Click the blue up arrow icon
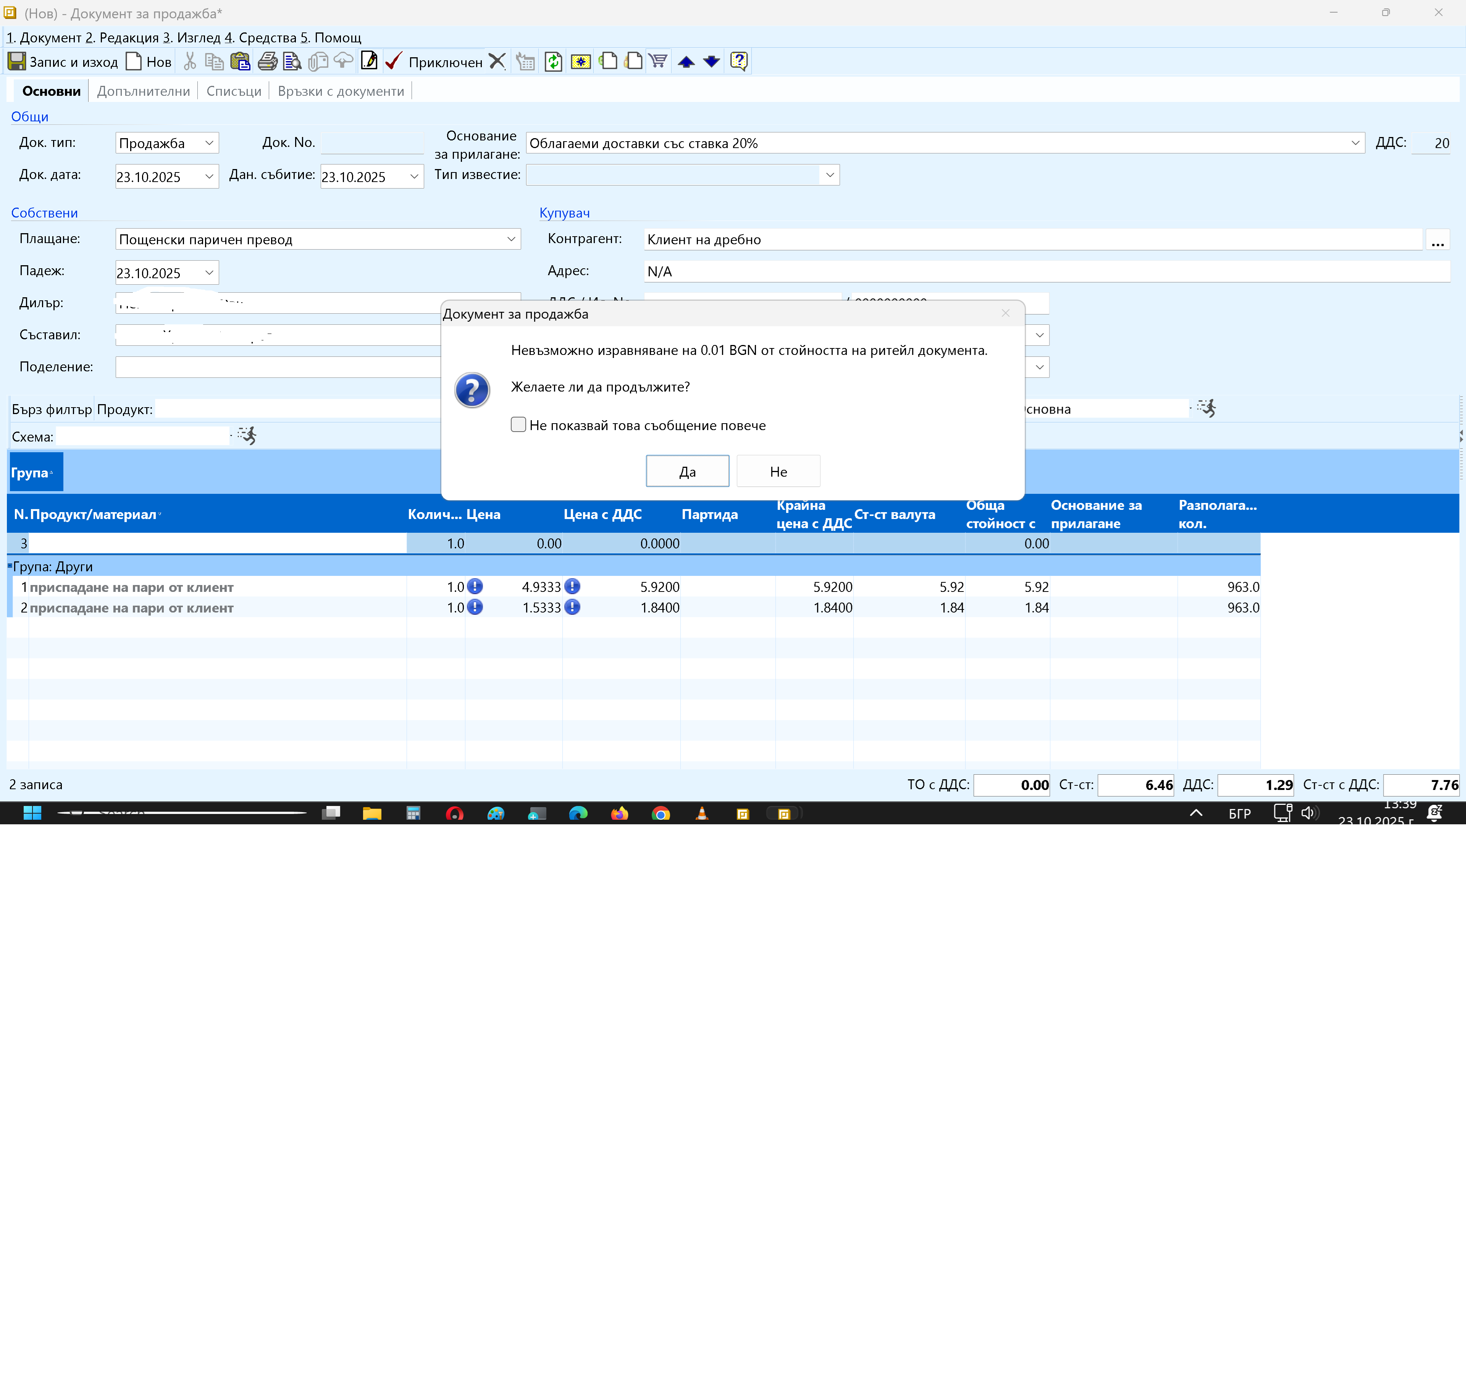The width and height of the screenshot is (1466, 1383). [x=686, y=62]
